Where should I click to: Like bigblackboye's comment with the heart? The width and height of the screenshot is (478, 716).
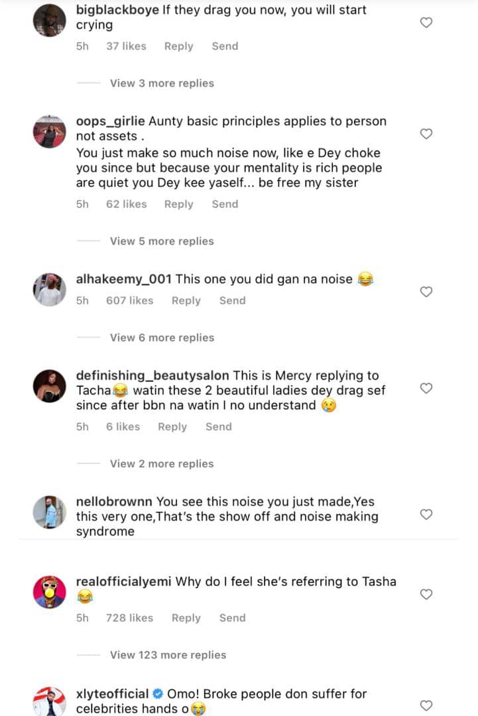427,23
